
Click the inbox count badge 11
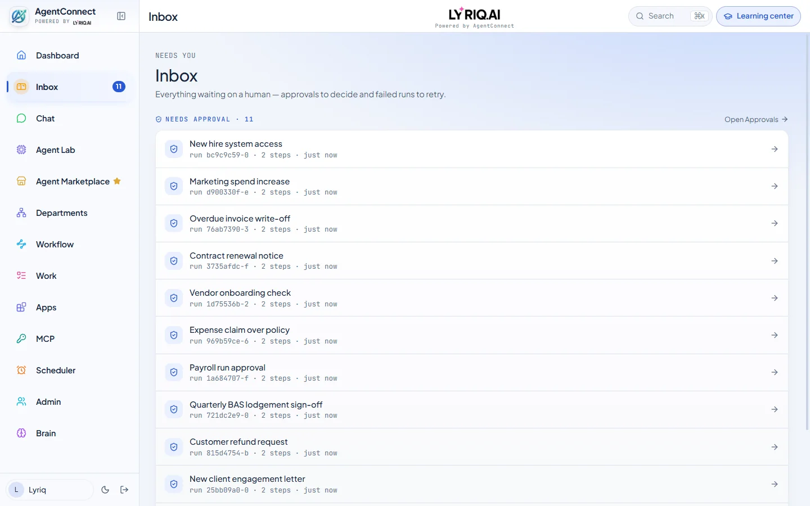point(119,87)
